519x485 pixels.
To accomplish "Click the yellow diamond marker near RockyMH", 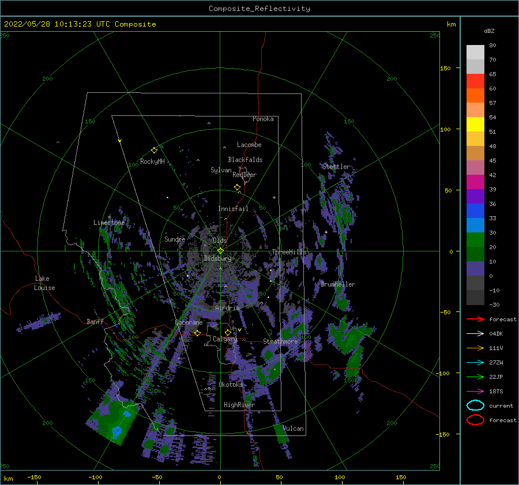I will (154, 151).
